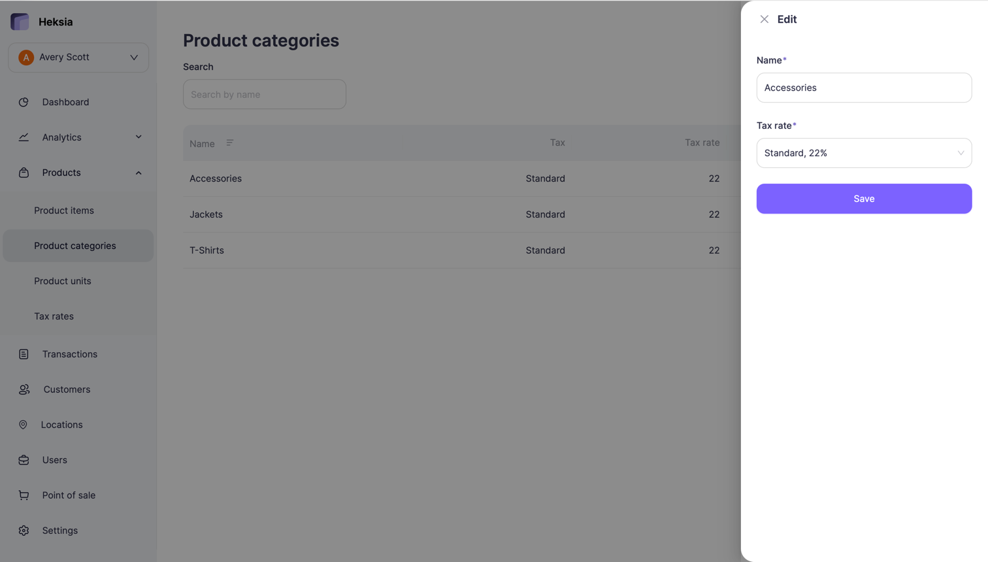988x562 pixels.
Task: Click the Users box icon
Action: point(24,459)
